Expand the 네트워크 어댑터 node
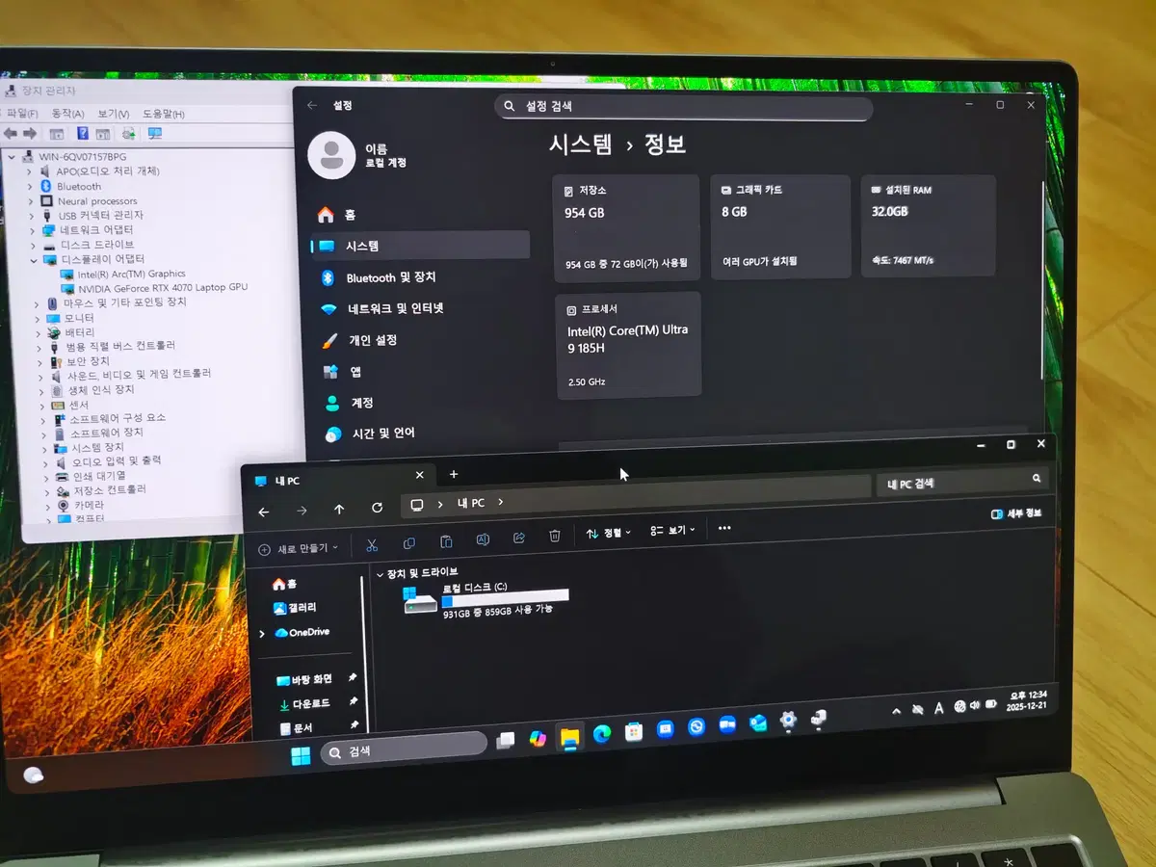Screen dimensions: 1156x867 [33, 231]
